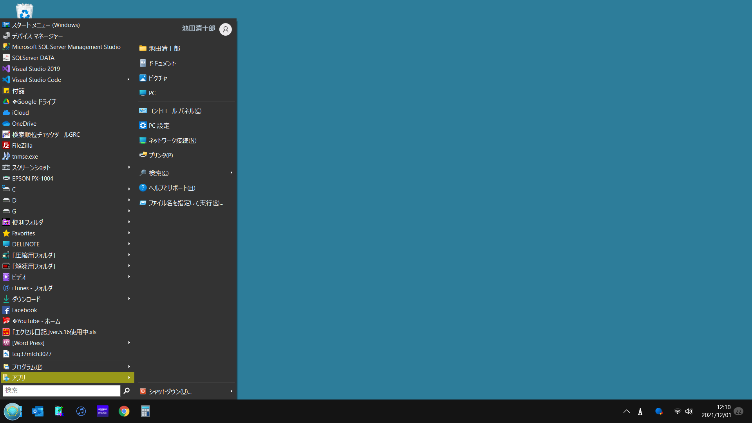This screenshot has height=423, width=752.
Task: Open the 池田清十郎 user folder
Action: click(186, 48)
